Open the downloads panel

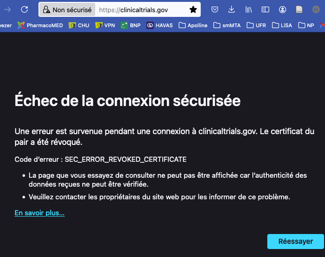point(231,9)
